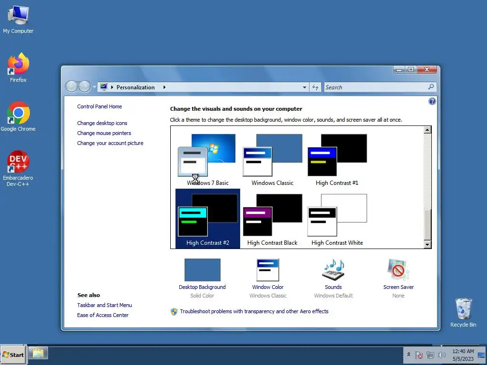The width and height of the screenshot is (487, 365).
Task: Click the Personalization icon in address bar
Action: pos(104,87)
